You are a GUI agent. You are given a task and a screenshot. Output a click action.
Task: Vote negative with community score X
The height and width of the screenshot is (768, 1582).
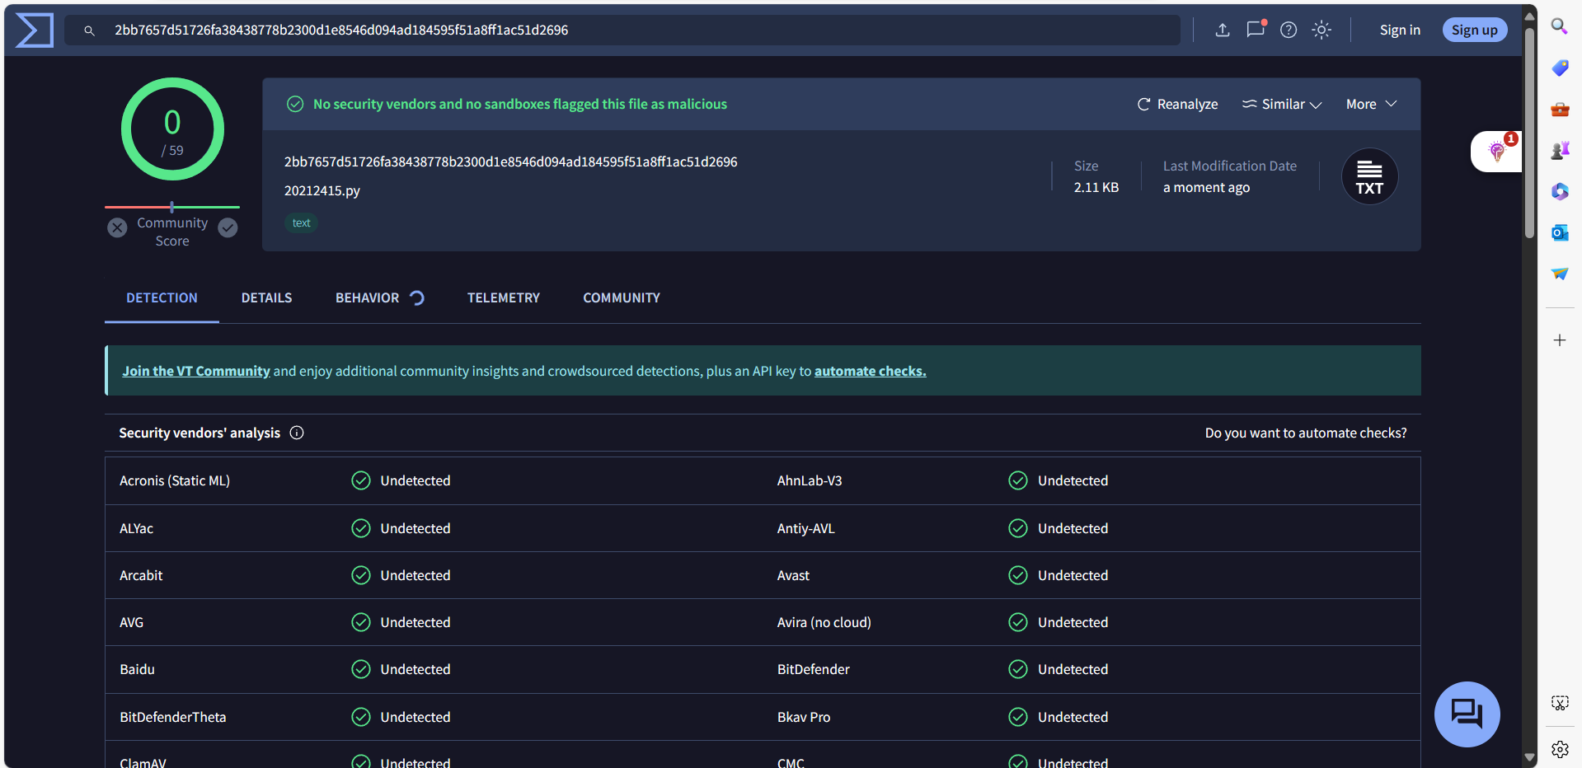coord(117,227)
